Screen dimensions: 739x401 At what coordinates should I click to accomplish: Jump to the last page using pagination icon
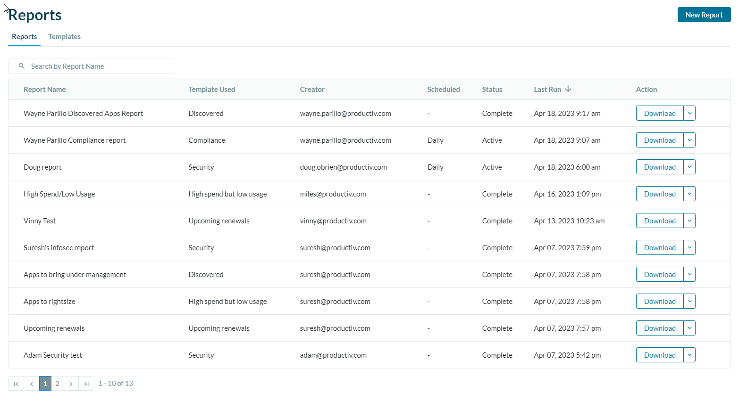pos(86,383)
